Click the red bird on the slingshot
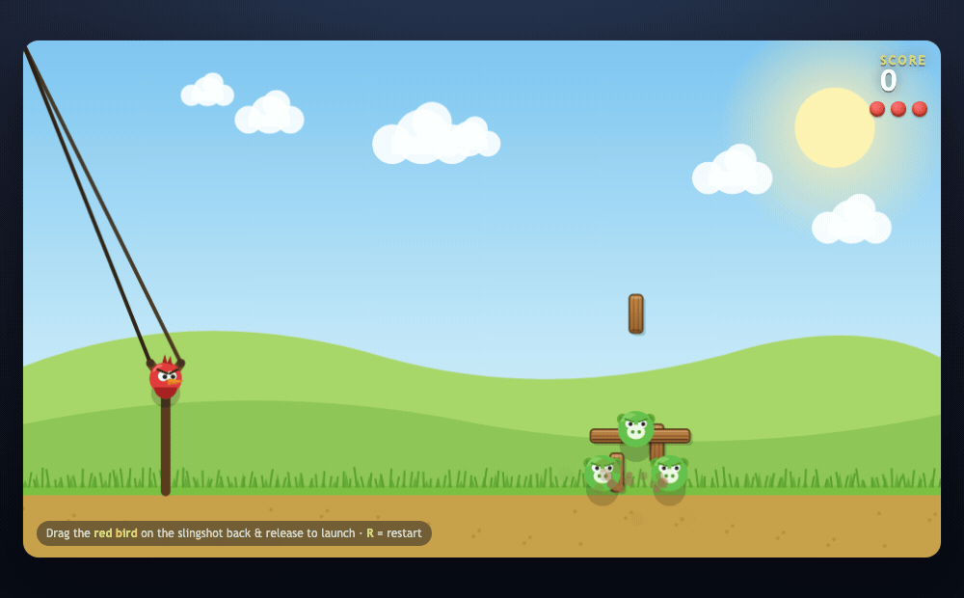 point(166,377)
